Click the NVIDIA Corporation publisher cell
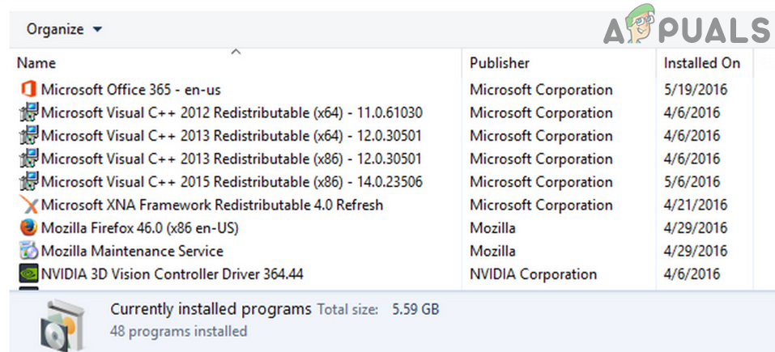This screenshot has width=775, height=352. (533, 274)
